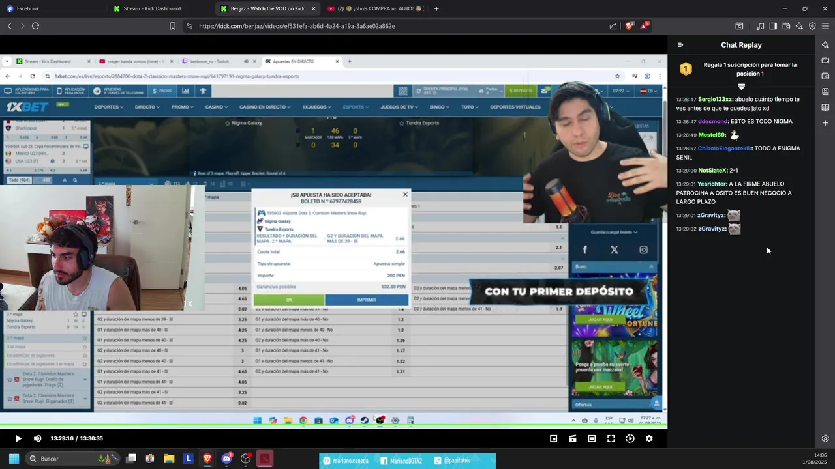Add a new item to side panel

tap(825, 123)
